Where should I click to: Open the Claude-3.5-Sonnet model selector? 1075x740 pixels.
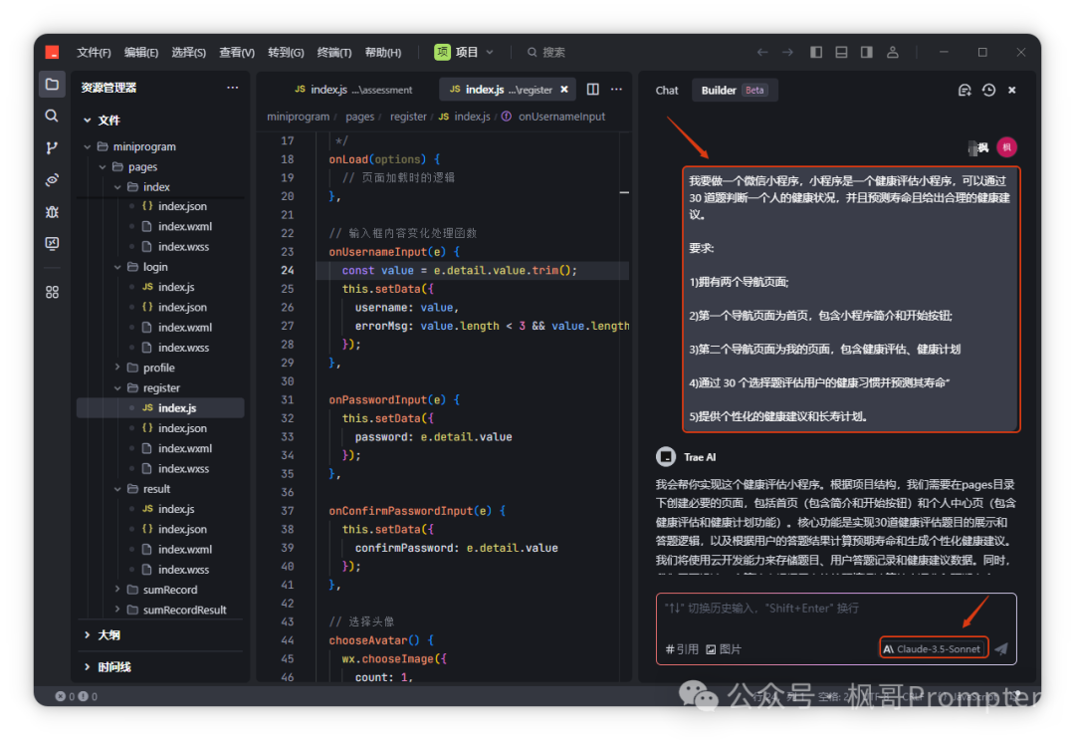coord(934,648)
